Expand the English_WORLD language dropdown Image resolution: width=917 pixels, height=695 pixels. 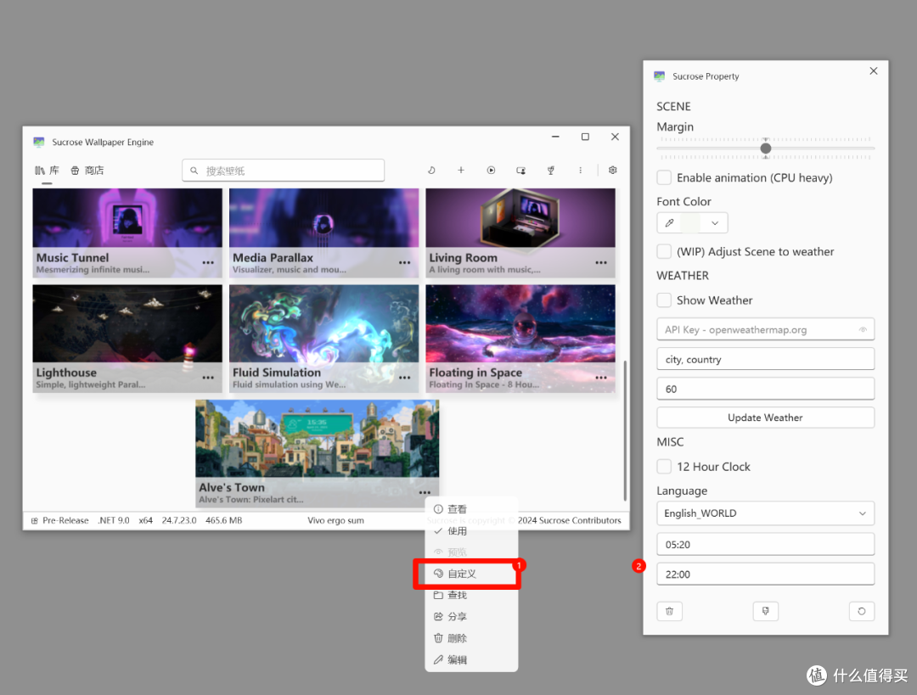coord(766,513)
